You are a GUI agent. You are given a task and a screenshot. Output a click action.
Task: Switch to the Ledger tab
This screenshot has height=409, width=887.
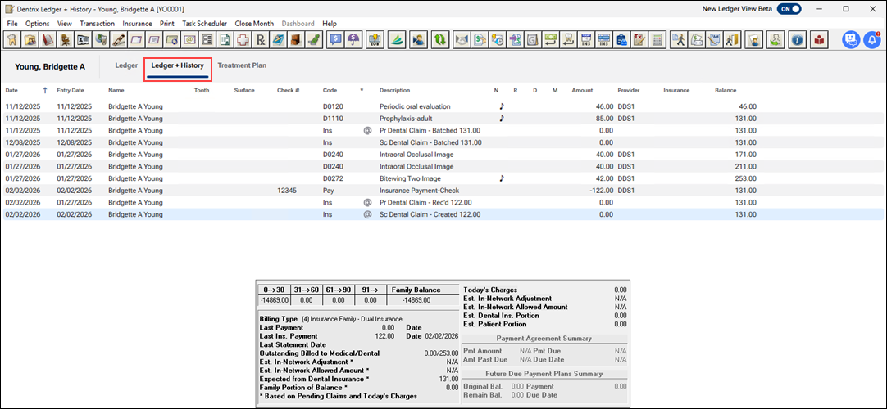126,65
